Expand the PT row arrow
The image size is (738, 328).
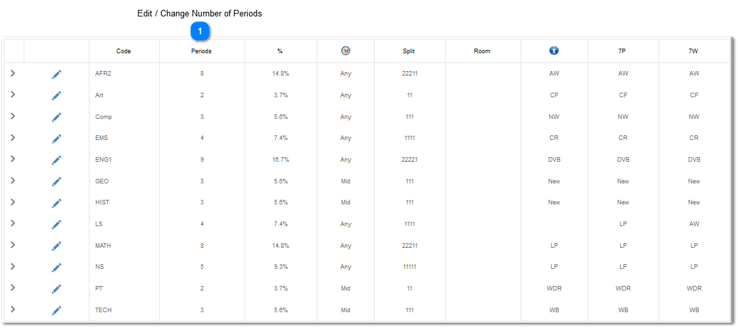click(x=13, y=287)
